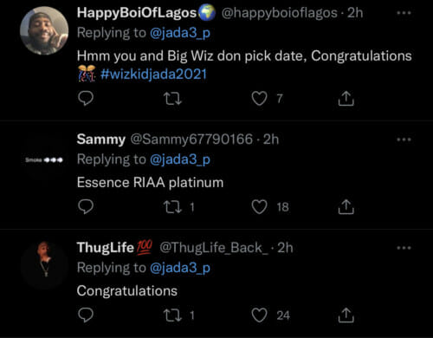Like HappyBoiOfLagos's tweet with 7 likes
Image resolution: width=433 pixels, height=338 pixels.
[259, 99]
